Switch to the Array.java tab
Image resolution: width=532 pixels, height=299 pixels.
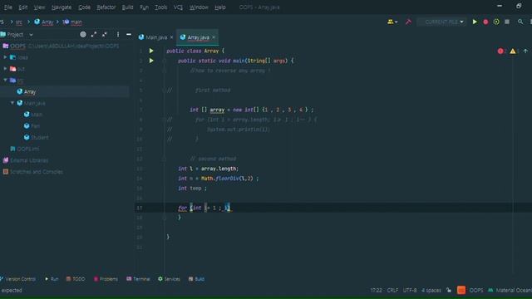(x=198, y=37)
